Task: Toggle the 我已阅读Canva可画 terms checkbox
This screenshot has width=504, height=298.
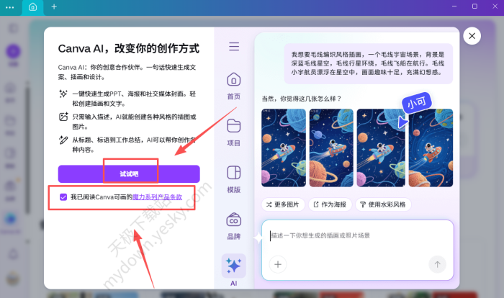Action: 63,197
